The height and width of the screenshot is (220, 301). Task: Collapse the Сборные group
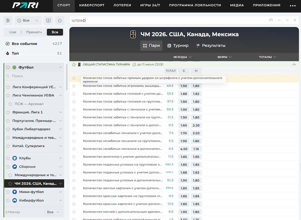point(61,167)
